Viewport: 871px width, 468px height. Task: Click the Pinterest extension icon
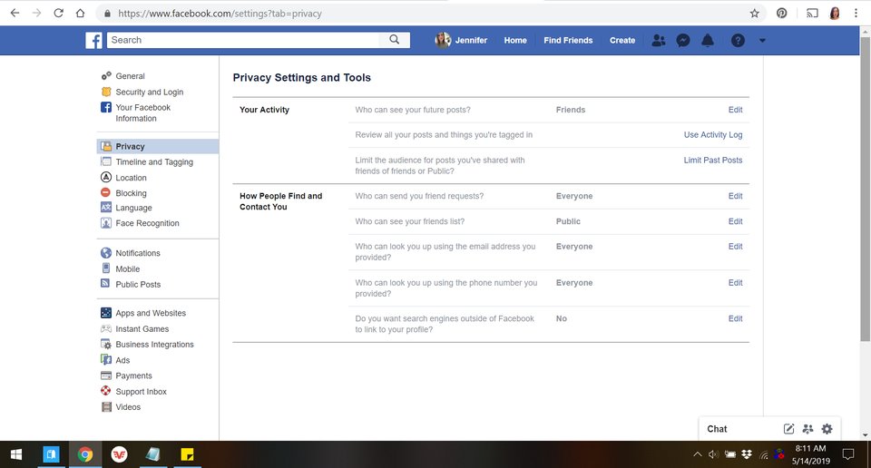point(781,14)
